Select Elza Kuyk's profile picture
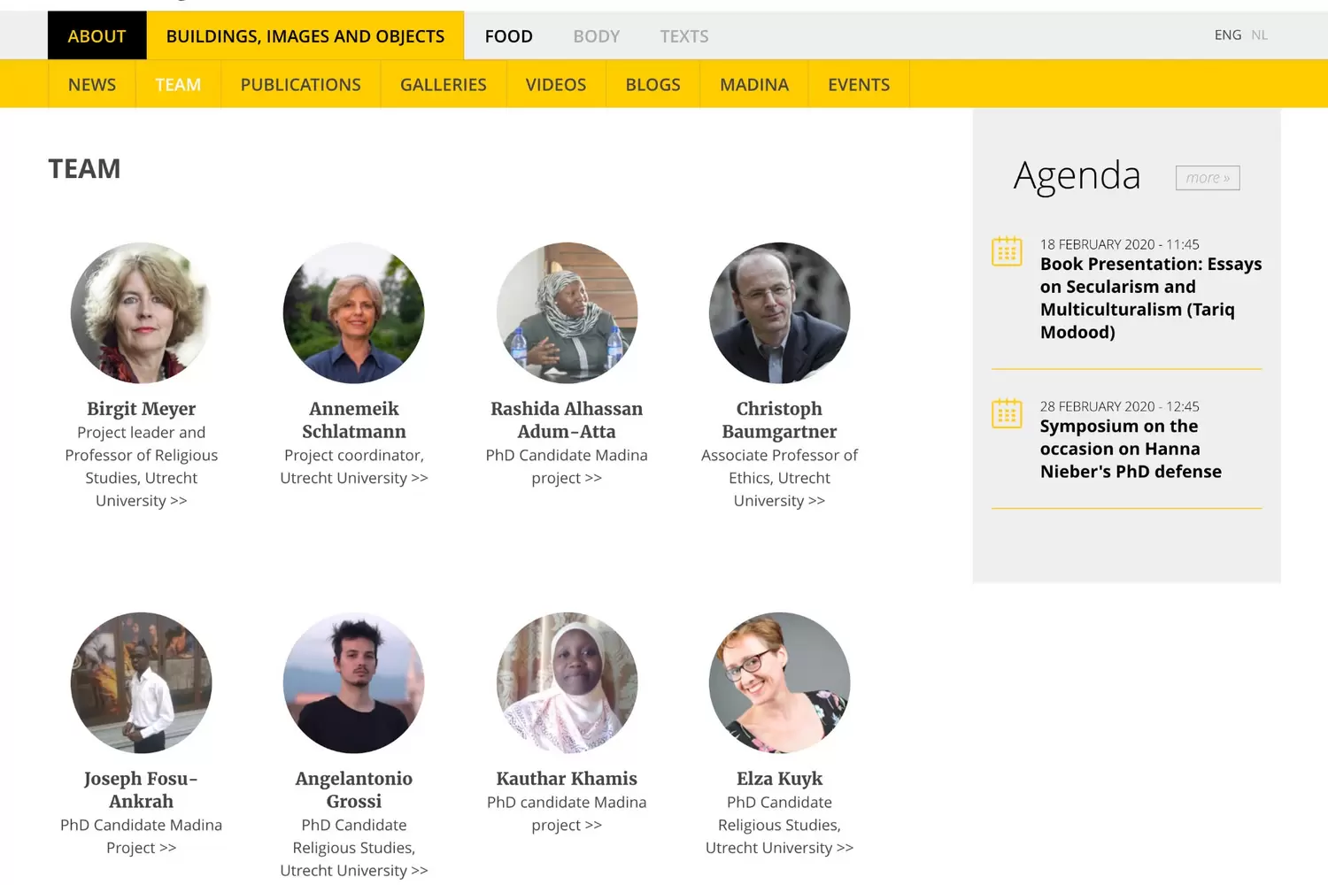This screenshot has width=1328, height=885. (x=779, y=682)
